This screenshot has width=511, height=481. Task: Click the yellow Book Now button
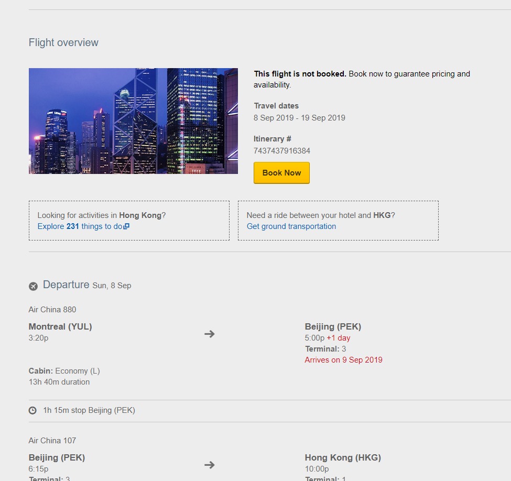click(281, 173)
